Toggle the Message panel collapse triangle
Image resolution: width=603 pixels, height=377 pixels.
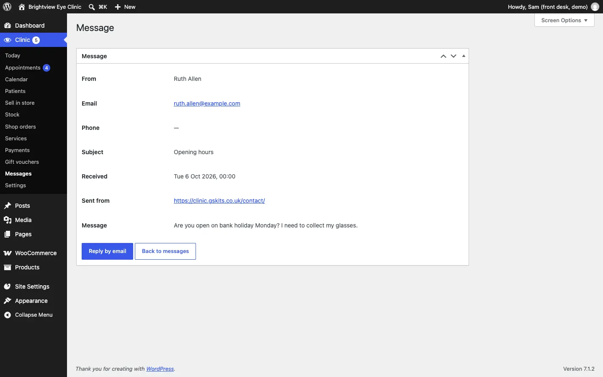click(464, 56)
